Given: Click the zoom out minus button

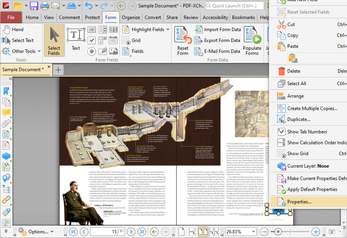Looking at the screenshot, I should [x=264, y=232].
